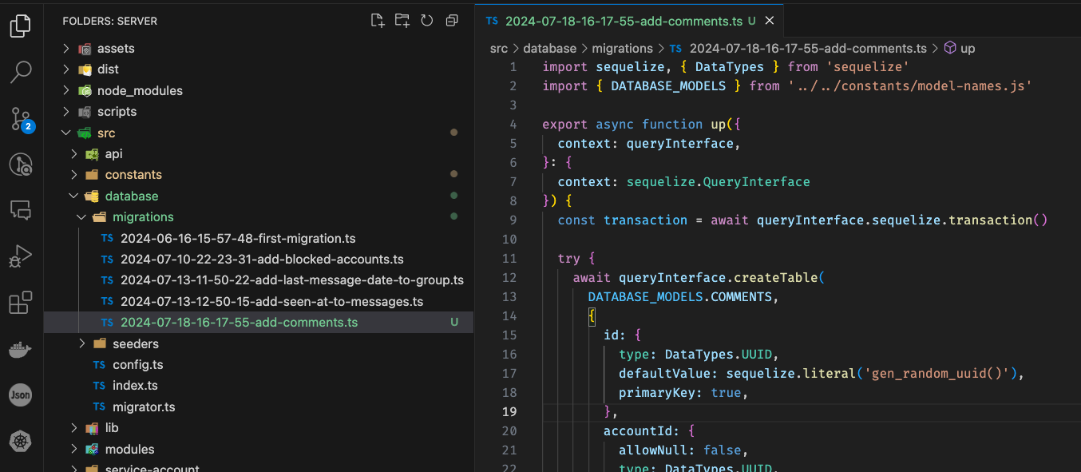Expand the node_modules folder
This screenshot has width=1081, height=472.
259,91
